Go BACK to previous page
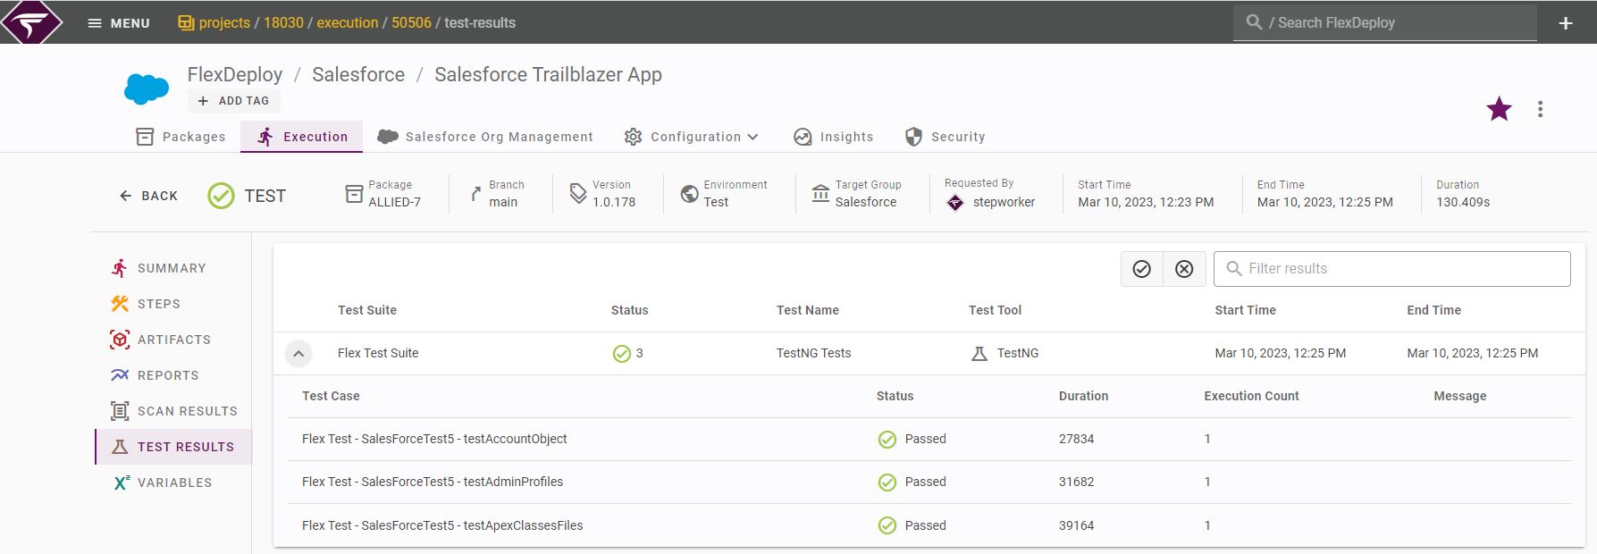1597x554 pixels. (x=149, y=196)
